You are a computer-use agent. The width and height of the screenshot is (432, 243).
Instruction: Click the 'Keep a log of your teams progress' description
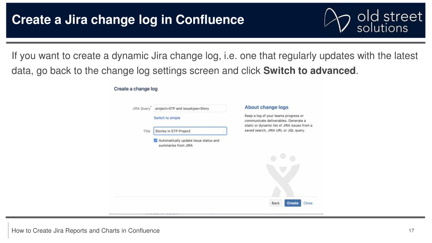(278, 123)
